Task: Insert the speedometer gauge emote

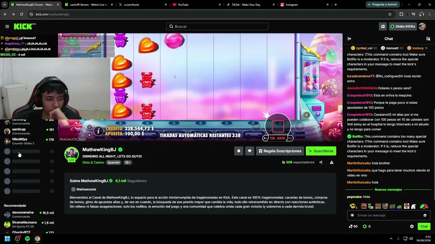Action: (x=424, y=206)
